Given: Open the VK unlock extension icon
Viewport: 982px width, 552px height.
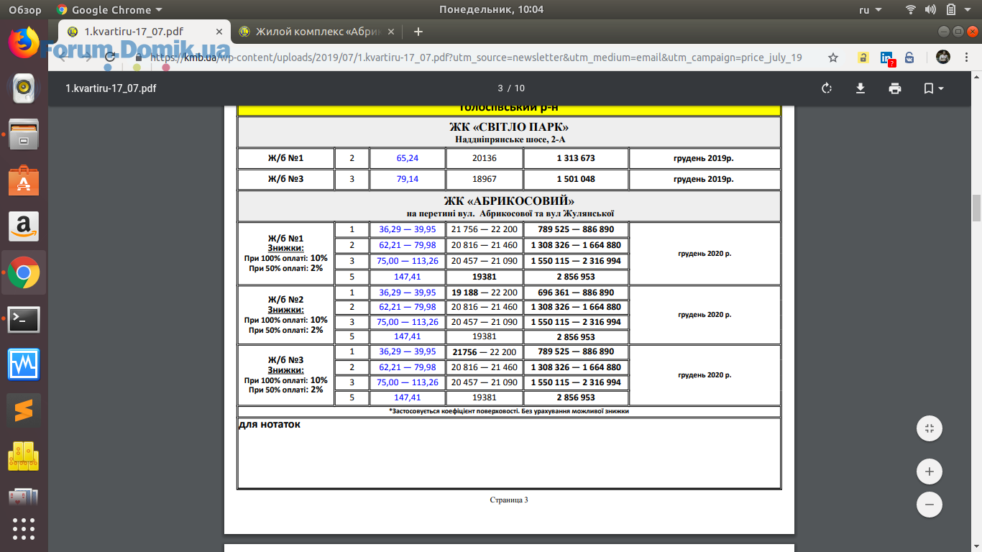Looking at the screenshot, I should pyautogui.click(x=909, y=57).
